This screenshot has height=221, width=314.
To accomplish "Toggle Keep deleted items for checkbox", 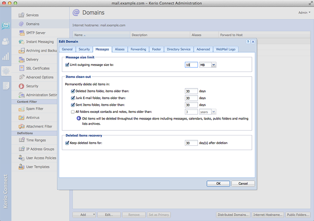I will coord(67,143).
